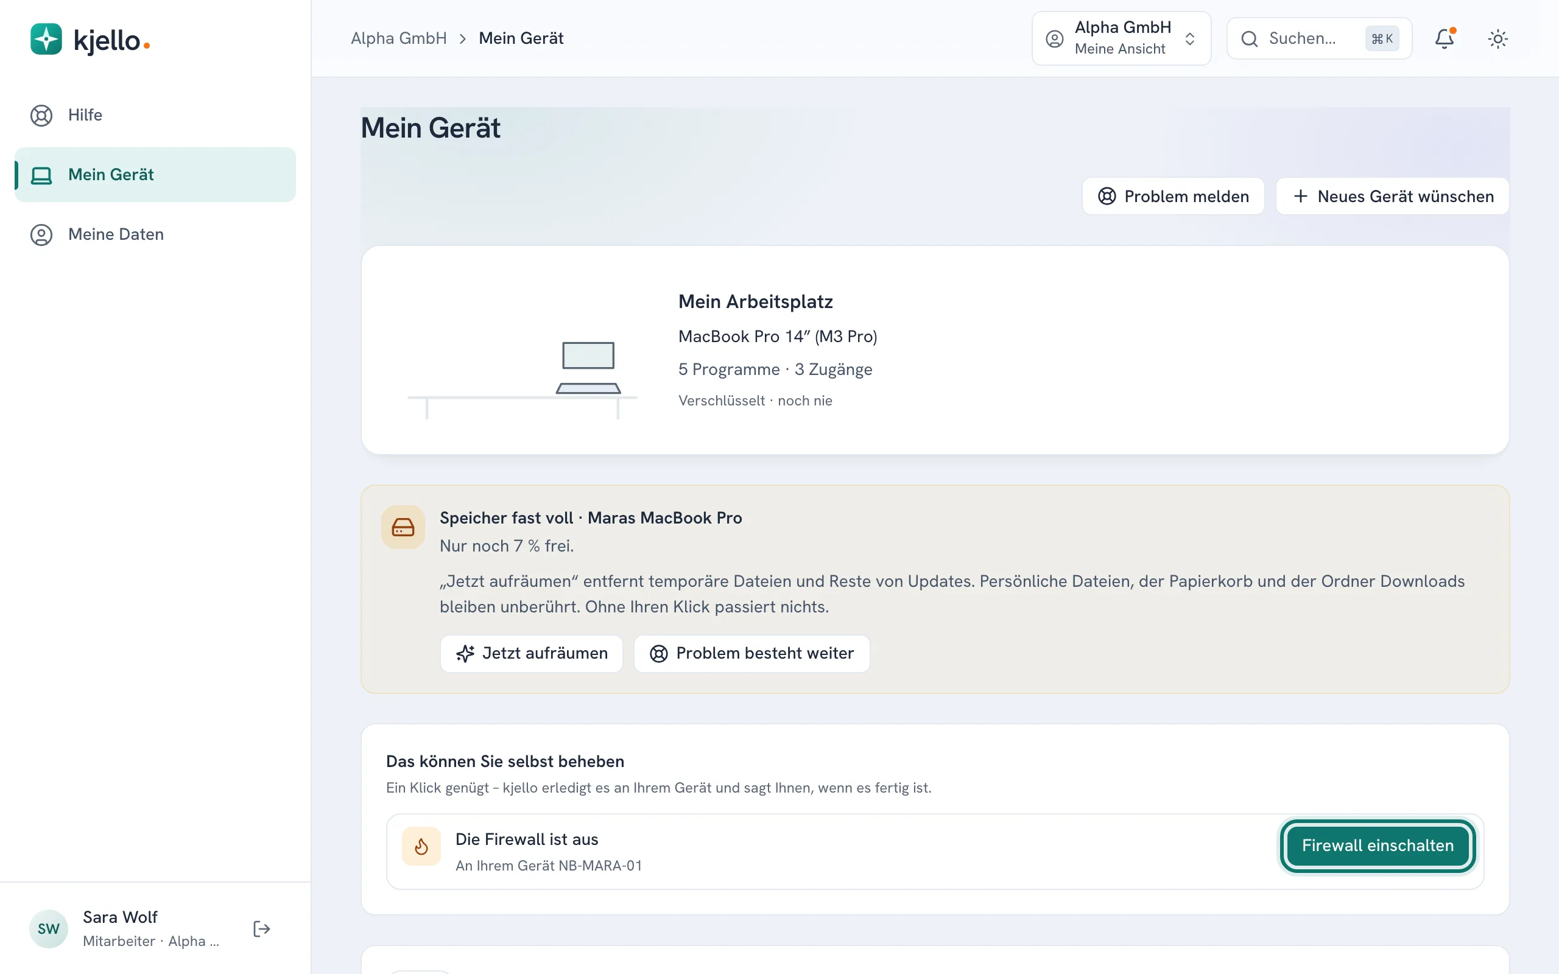Viewport: 1559px width, 974px height.
Task: Click Die Firewall ist aus row title
Action: pos(526,839)
